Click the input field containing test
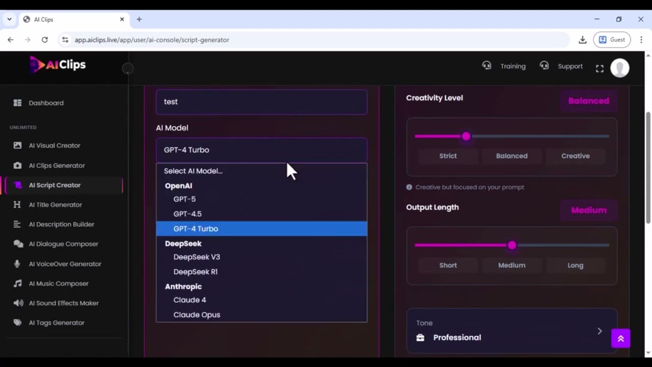 (x=261, y=102)
